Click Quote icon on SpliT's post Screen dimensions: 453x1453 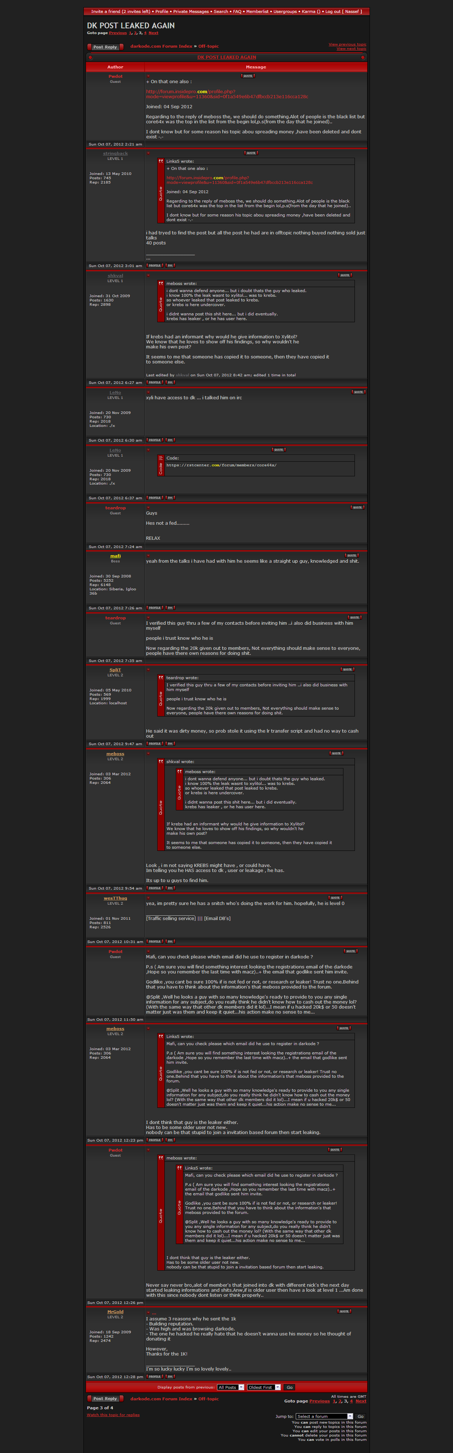pos(347,670)
